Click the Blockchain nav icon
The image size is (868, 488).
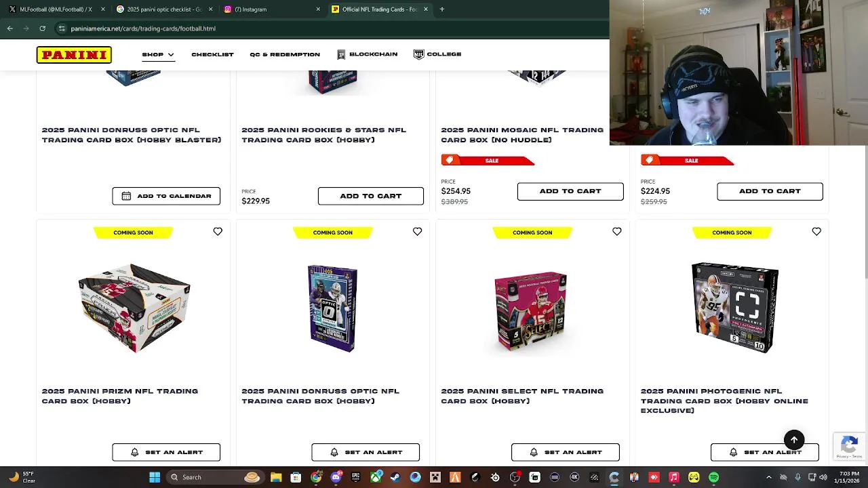[x=341, y=54]
